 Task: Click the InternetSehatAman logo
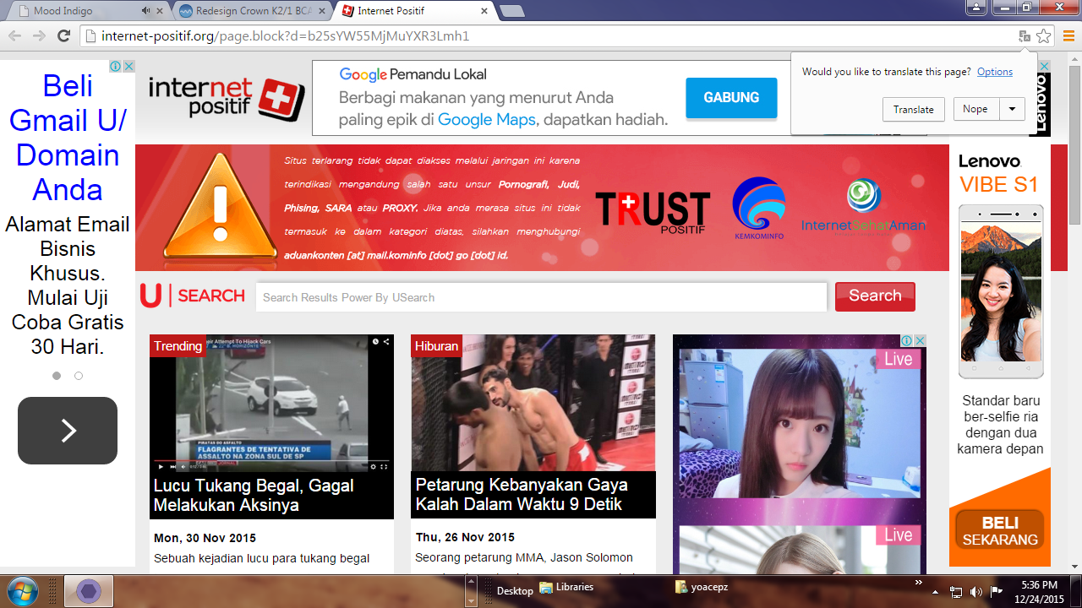point(863,205)
